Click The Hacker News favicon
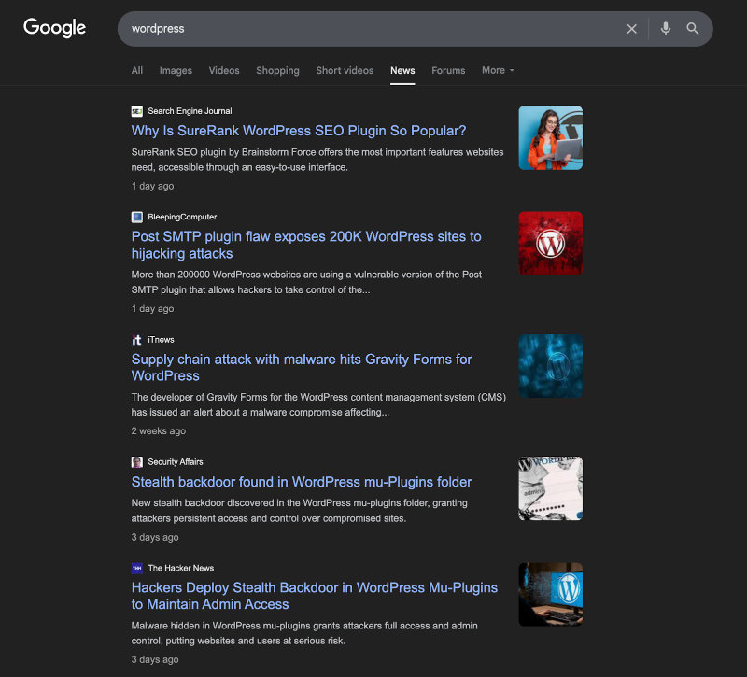 pyautogui.click(x=136, y=568)
